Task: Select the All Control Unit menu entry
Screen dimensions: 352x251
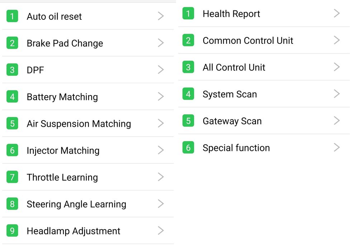Action: tap(234, 68)
